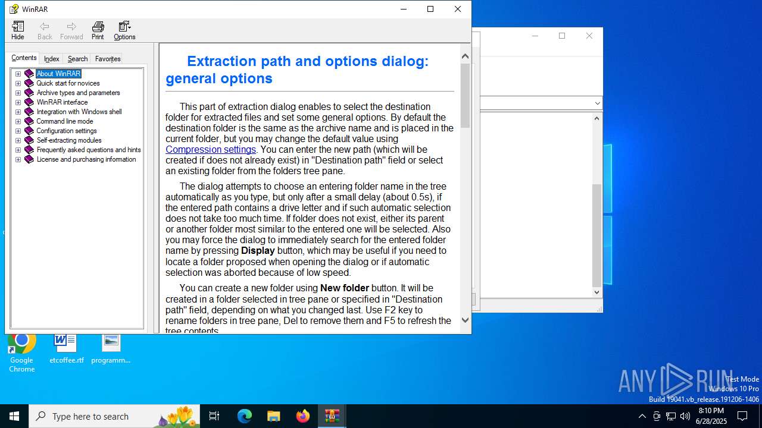Open Firefox from taskbar
762x428 pixels.
(x=303, y=416)
